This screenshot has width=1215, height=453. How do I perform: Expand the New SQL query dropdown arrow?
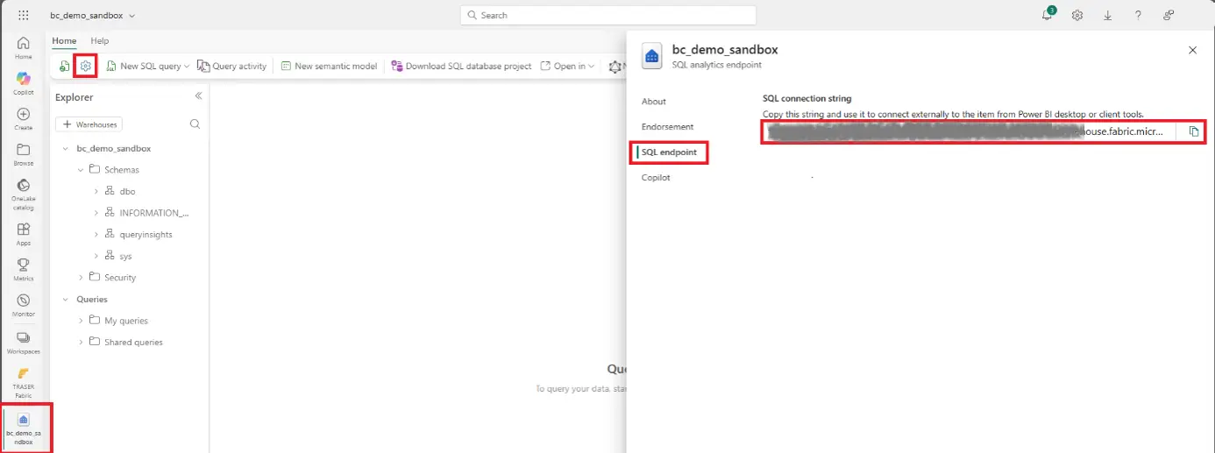[x=187, y=66]
